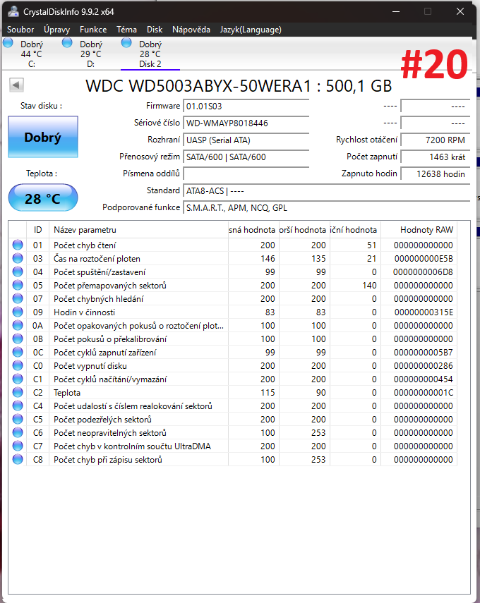480x603 pixels.
Task: Click the Standard field ATA8-ACS
Action: (x=326, y=190)
